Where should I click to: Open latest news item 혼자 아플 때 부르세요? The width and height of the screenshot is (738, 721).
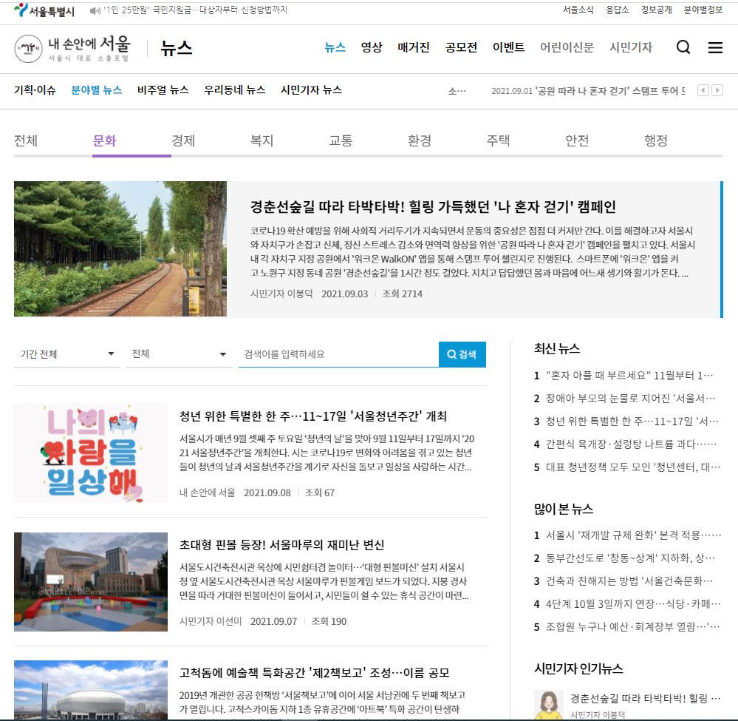tap(629, 376)
